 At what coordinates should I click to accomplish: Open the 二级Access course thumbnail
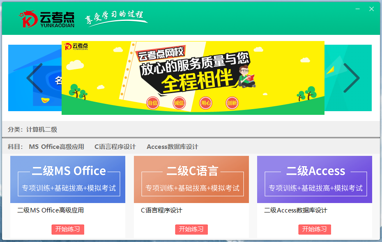pos(315,180)
